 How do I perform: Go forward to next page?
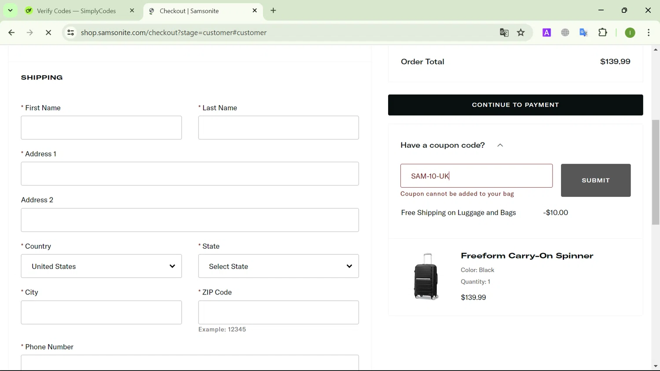point(30,33)
